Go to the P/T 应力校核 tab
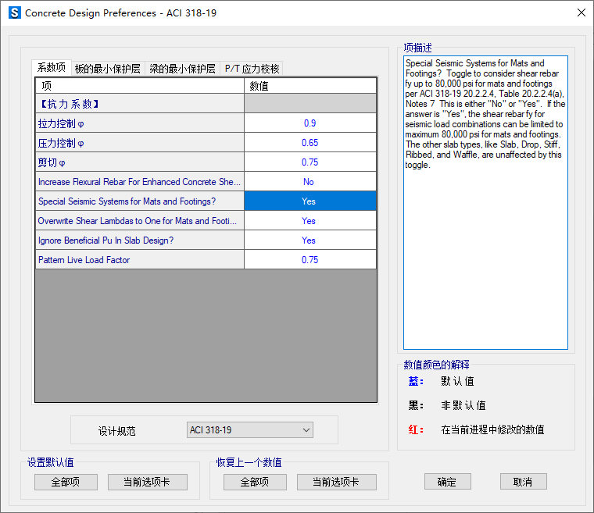The height and width of the screenshot is (513, 594). [x=252, y=69]
